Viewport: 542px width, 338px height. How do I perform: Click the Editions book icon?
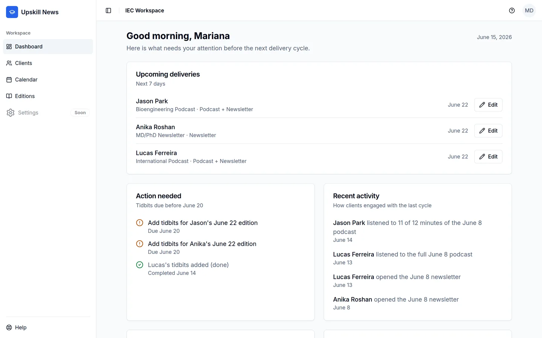click(x=9, y=96)
